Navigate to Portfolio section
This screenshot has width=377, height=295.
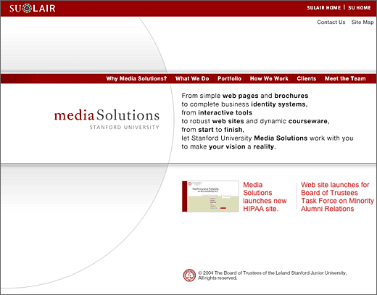coord(229,78)
